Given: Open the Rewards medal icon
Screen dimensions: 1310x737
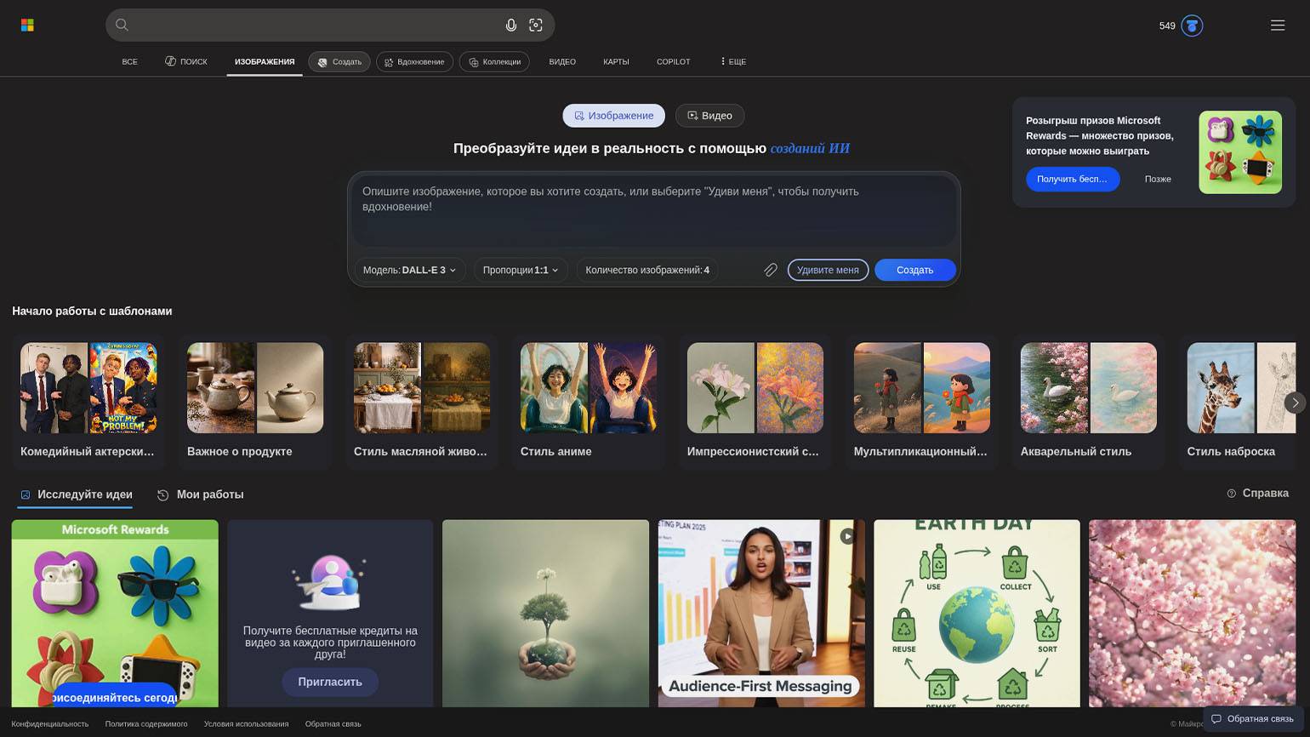Looking at the screenshot, I should pos(1192,26).
